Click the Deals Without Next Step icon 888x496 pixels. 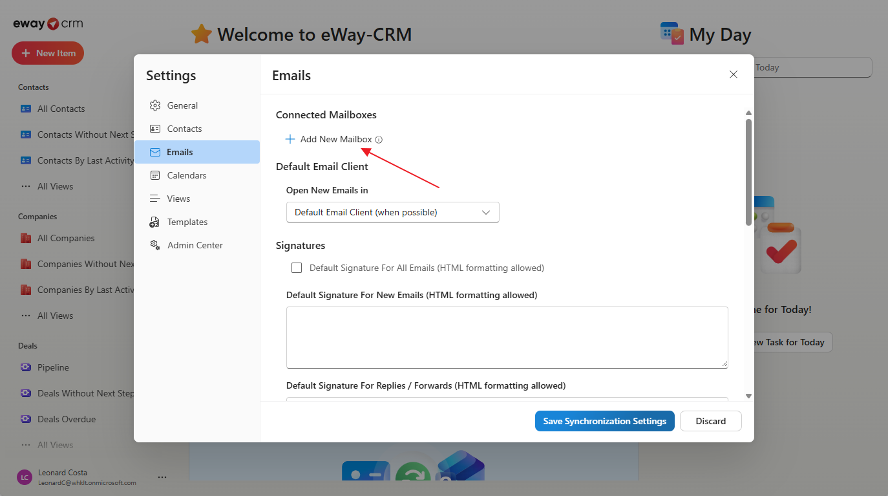pos(26,393)
